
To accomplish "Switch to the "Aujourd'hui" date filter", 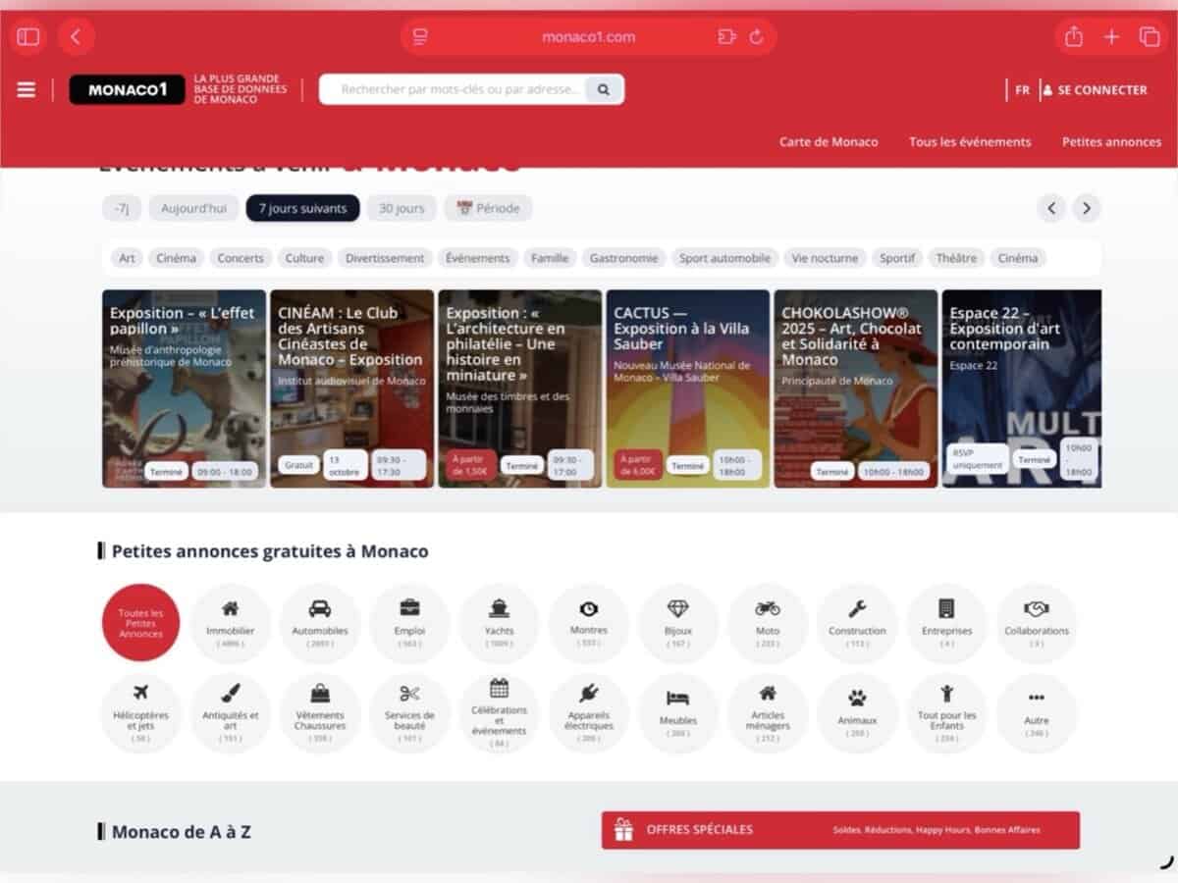I will pyautogui.click(x=193, y=208).
